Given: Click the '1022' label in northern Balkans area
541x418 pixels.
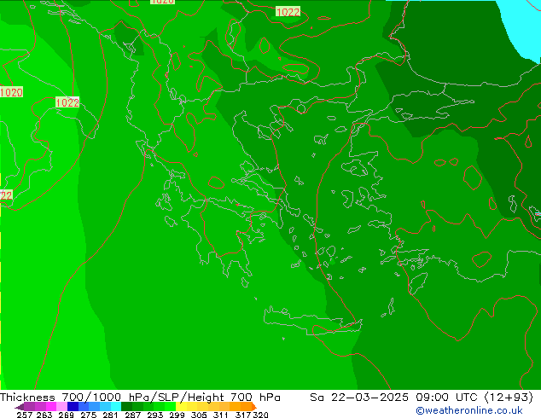Looking at the screenshot, I should pos(288,12).
